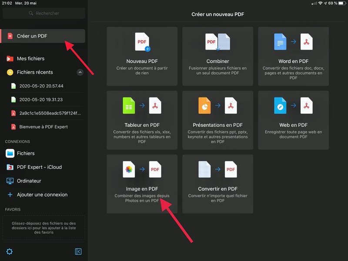Image resolution: width=348 pixels, height=261 pixels.
Task: Open Mes fichiers in sidebar
Action: 30,58
